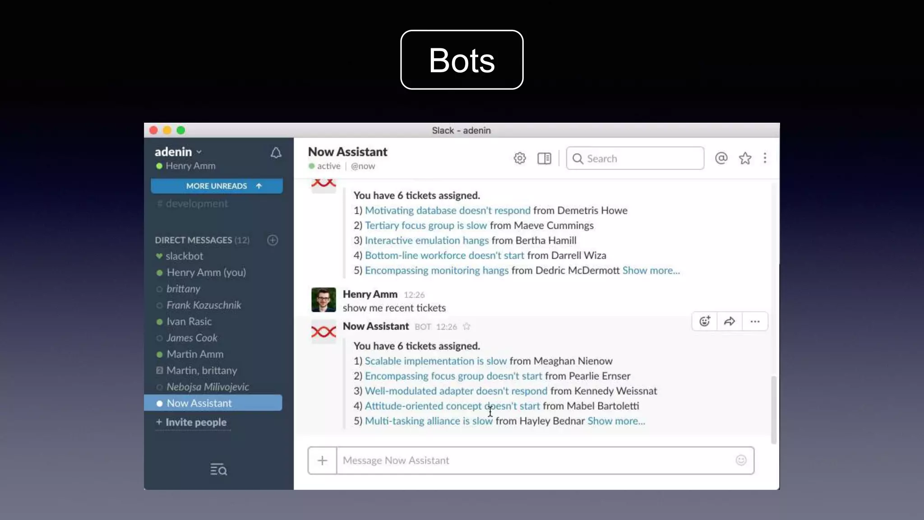Click Henry Amm sender name in chat

[370, 294]
